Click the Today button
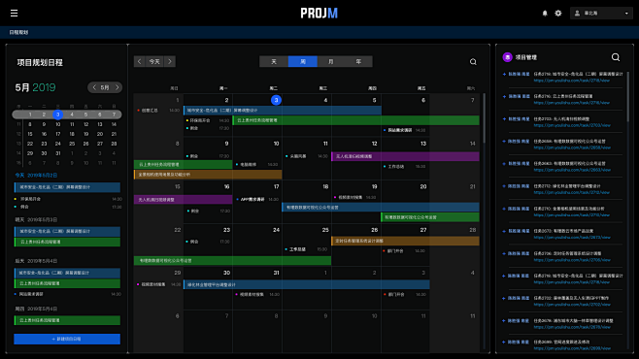Viewport: 639px width, 359px height. click(154, 61)
